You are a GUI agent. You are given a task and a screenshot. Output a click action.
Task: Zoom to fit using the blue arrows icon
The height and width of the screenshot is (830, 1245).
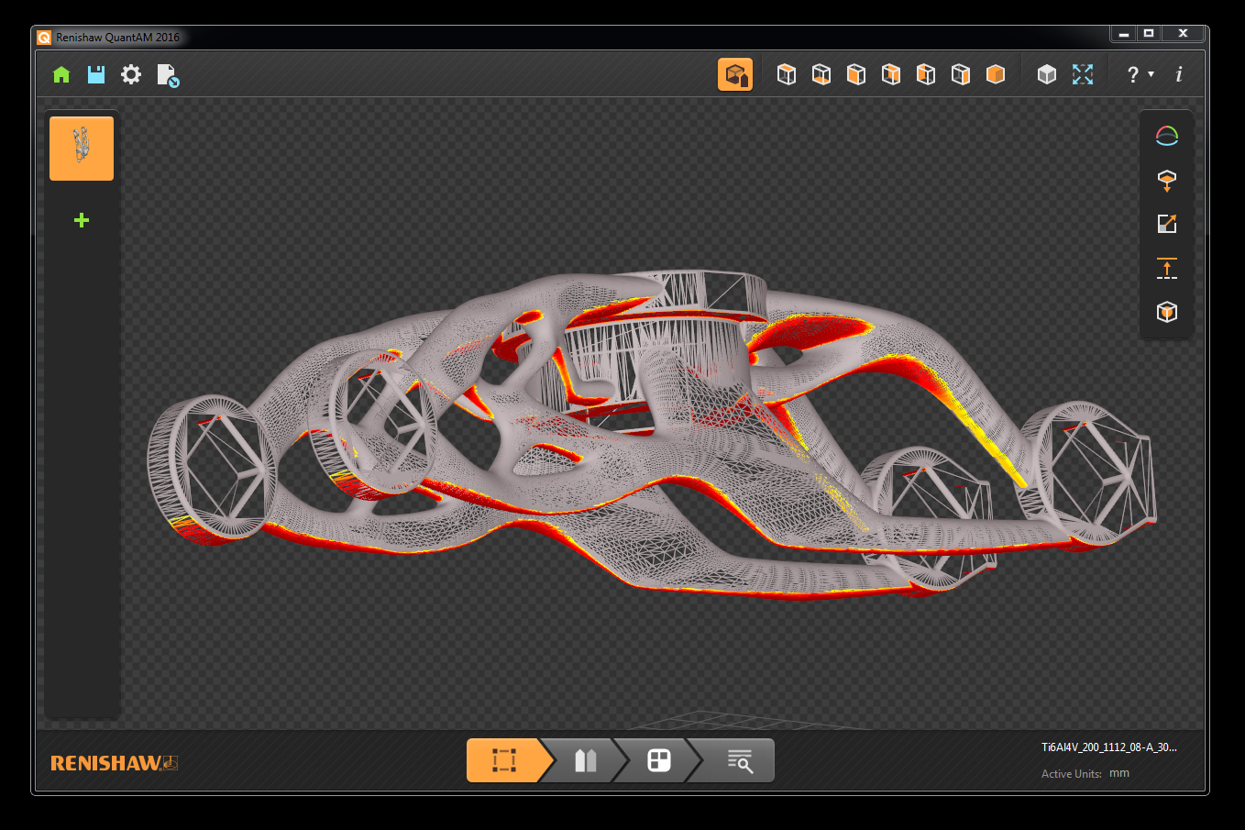(1083, 74)
